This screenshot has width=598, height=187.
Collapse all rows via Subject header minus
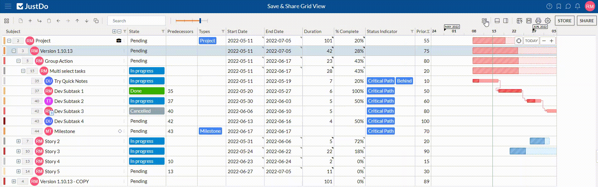(x=119, y=31)
